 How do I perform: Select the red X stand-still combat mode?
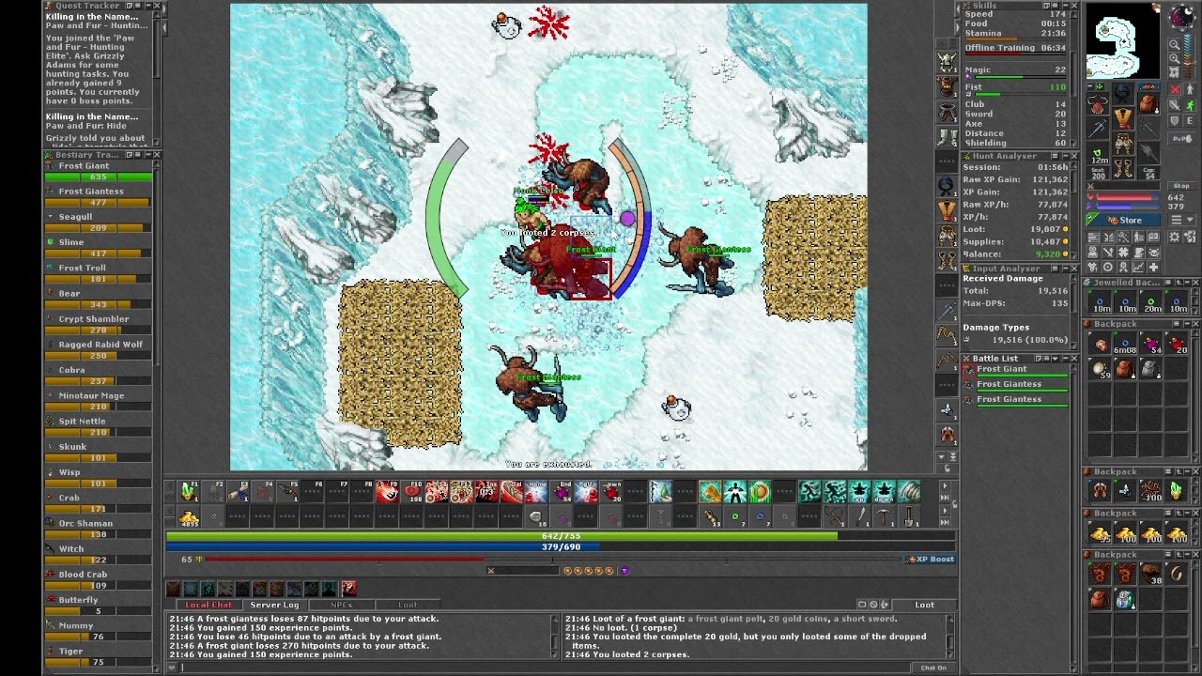pyautogui.click(x=1175, y=89)
